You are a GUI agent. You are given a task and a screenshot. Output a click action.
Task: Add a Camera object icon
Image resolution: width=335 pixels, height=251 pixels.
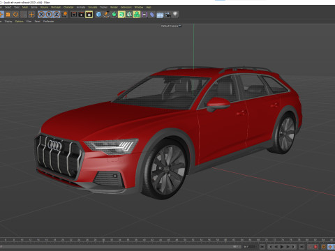(x=167, y=15)
